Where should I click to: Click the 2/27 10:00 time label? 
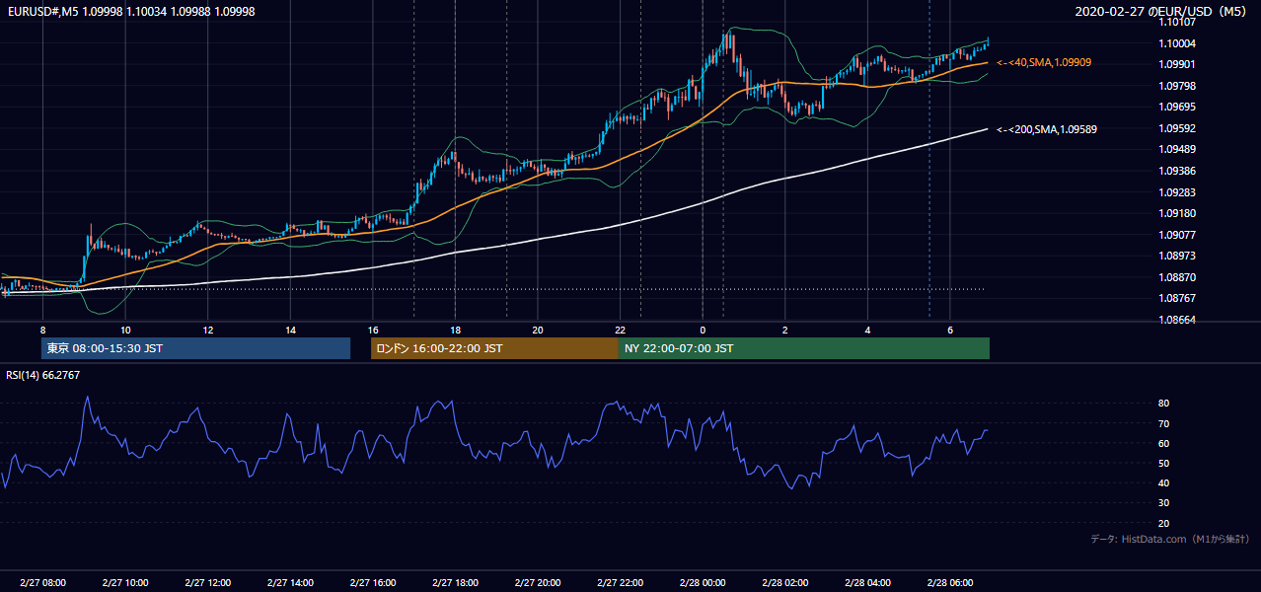coord(125,582)
